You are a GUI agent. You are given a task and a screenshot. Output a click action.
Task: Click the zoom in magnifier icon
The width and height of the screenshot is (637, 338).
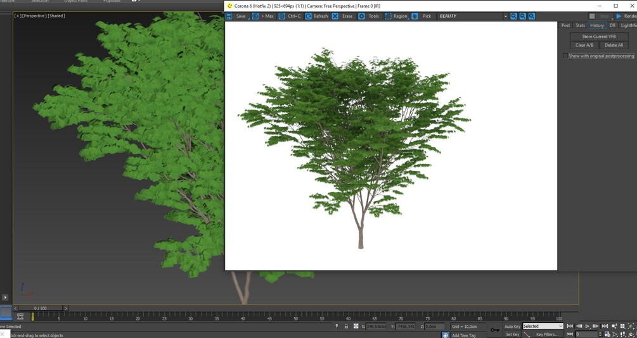(x=514, y=16)
